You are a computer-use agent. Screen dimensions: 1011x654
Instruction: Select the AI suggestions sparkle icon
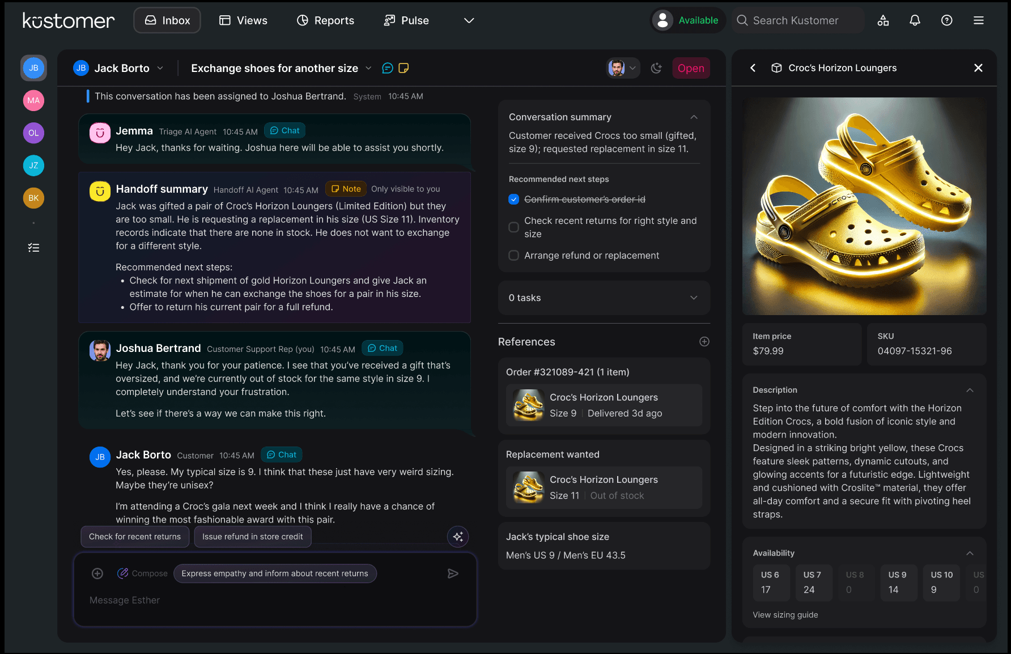click(x=458, y=537)
